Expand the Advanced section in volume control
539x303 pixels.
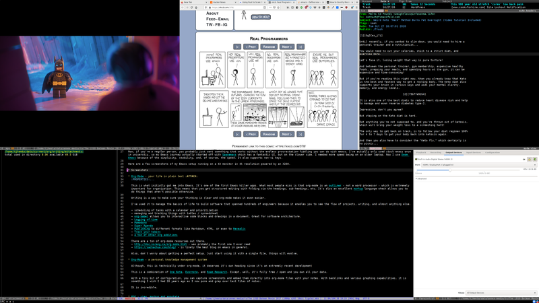coord(420,178)
